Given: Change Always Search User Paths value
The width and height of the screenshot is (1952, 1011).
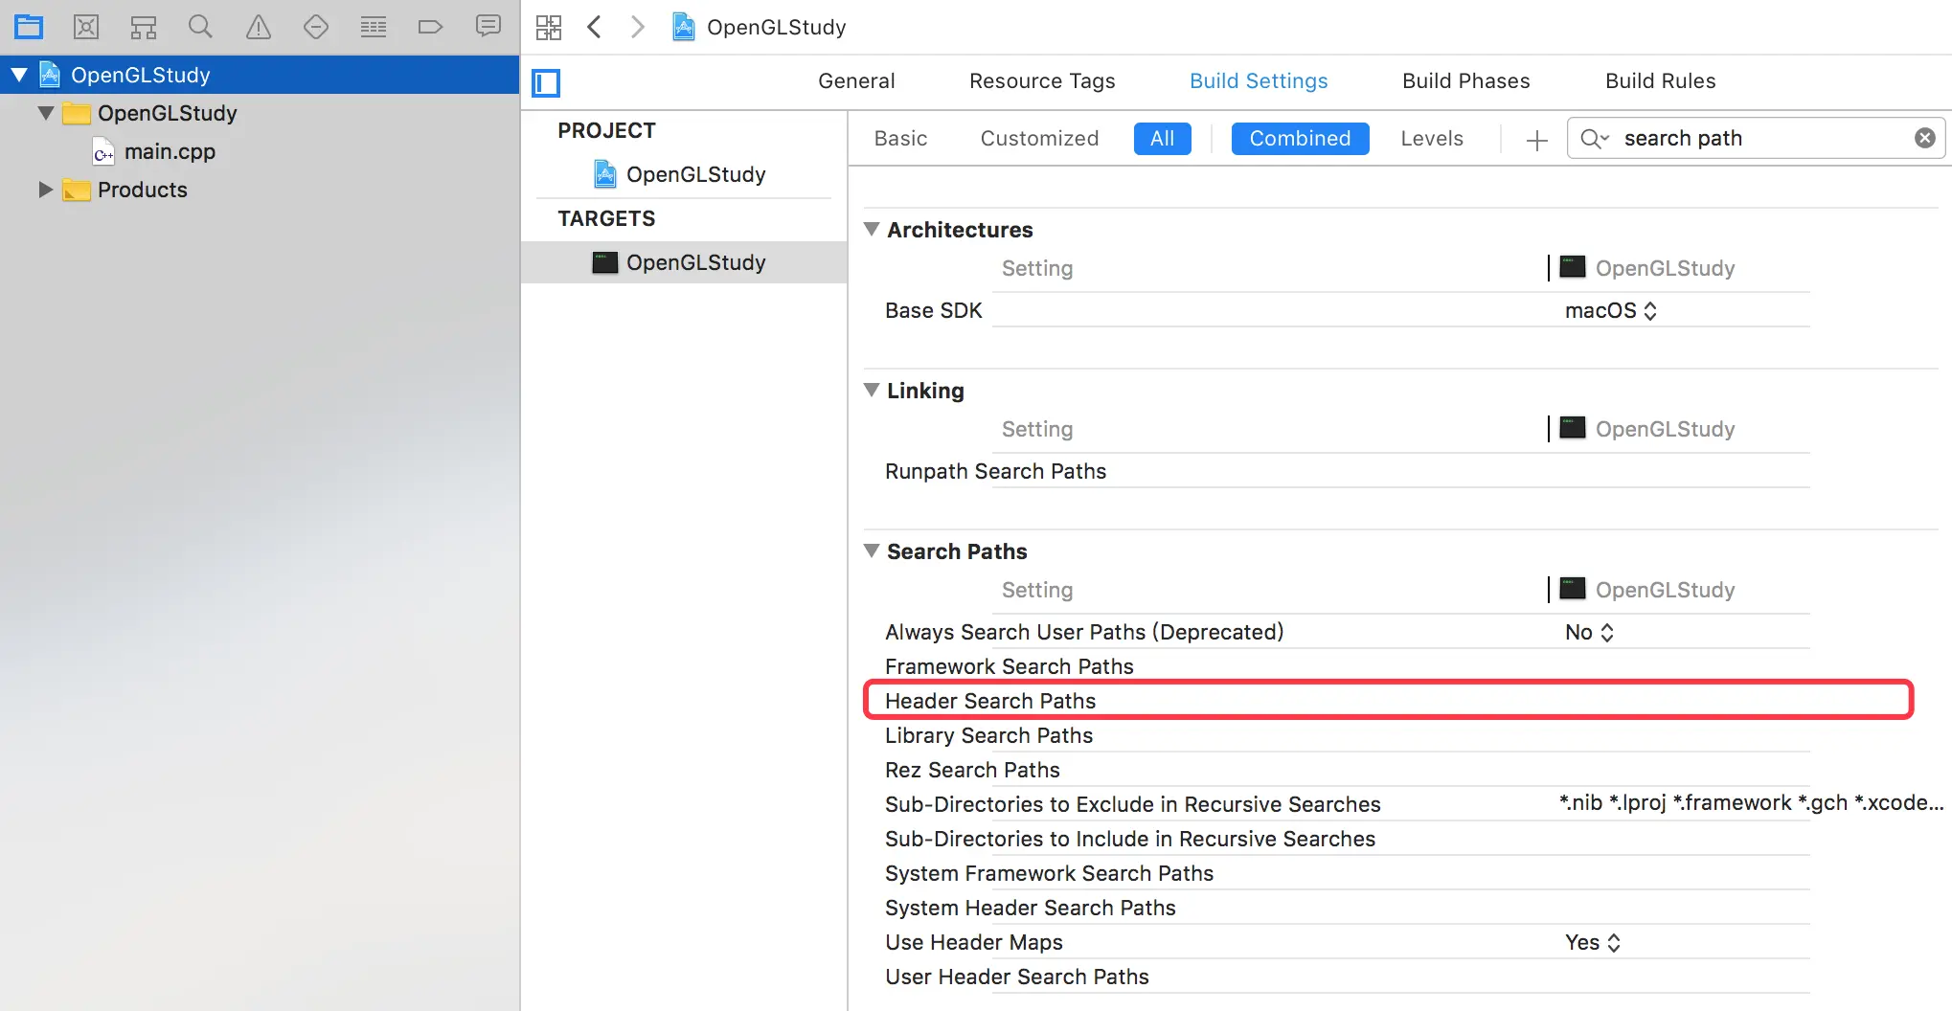Looking at the screenshot, I should coord(1589,632).
